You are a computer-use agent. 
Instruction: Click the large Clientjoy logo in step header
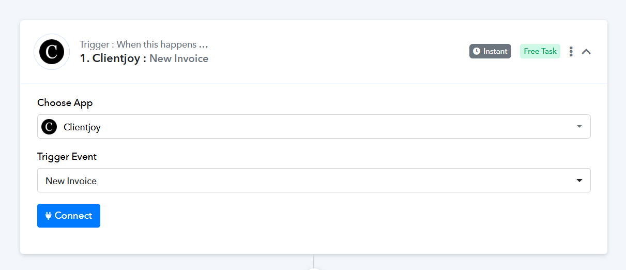pos(52,52)
